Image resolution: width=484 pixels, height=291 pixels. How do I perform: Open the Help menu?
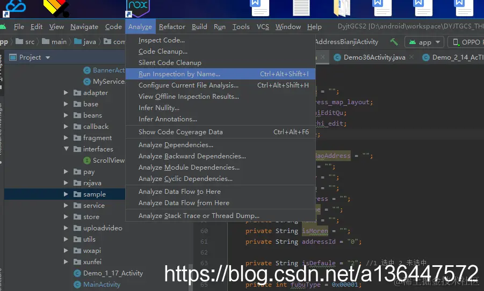tap(314, 27)
